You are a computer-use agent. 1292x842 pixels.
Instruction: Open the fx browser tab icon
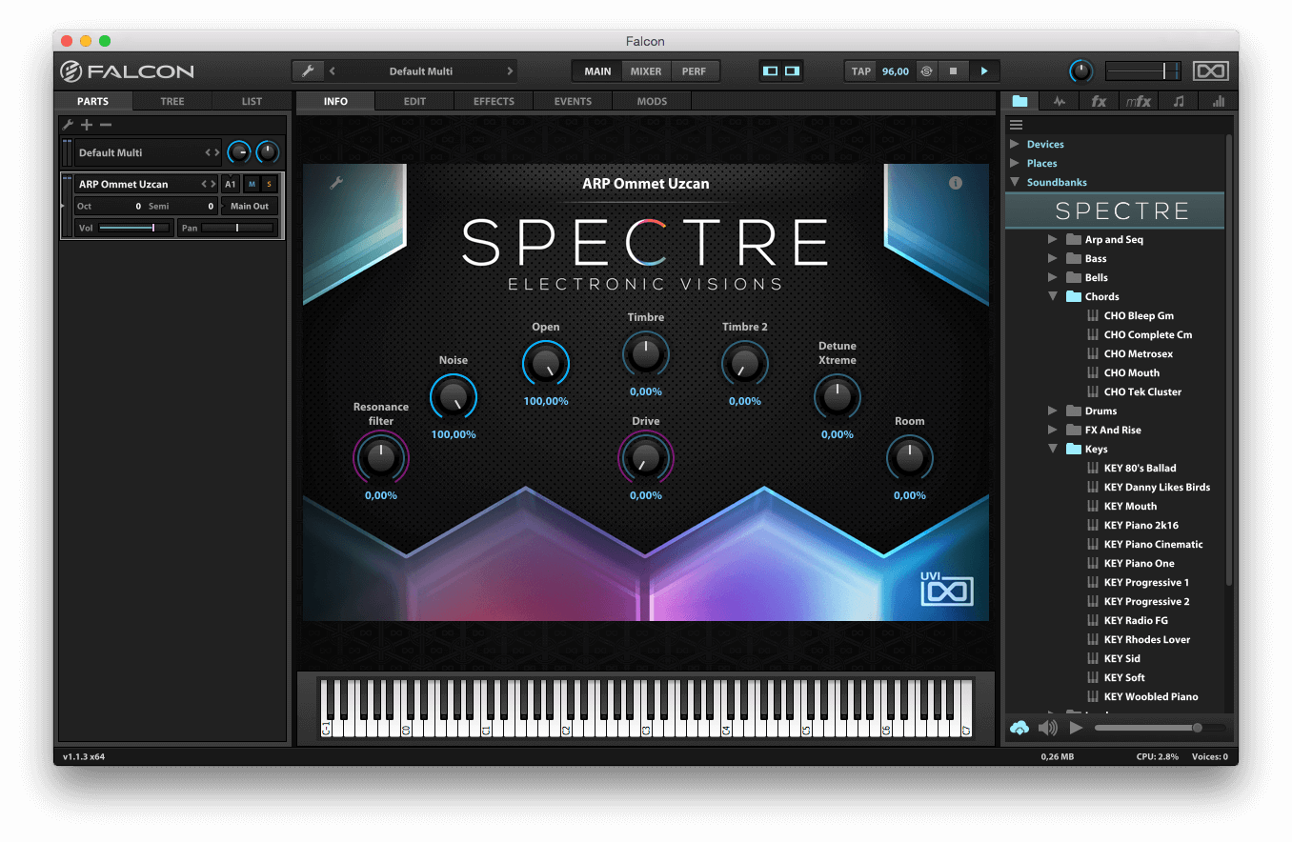pos(1098,100)
